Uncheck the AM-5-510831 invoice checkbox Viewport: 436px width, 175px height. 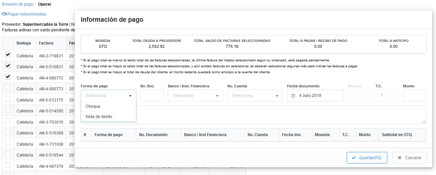coord(8,66)
